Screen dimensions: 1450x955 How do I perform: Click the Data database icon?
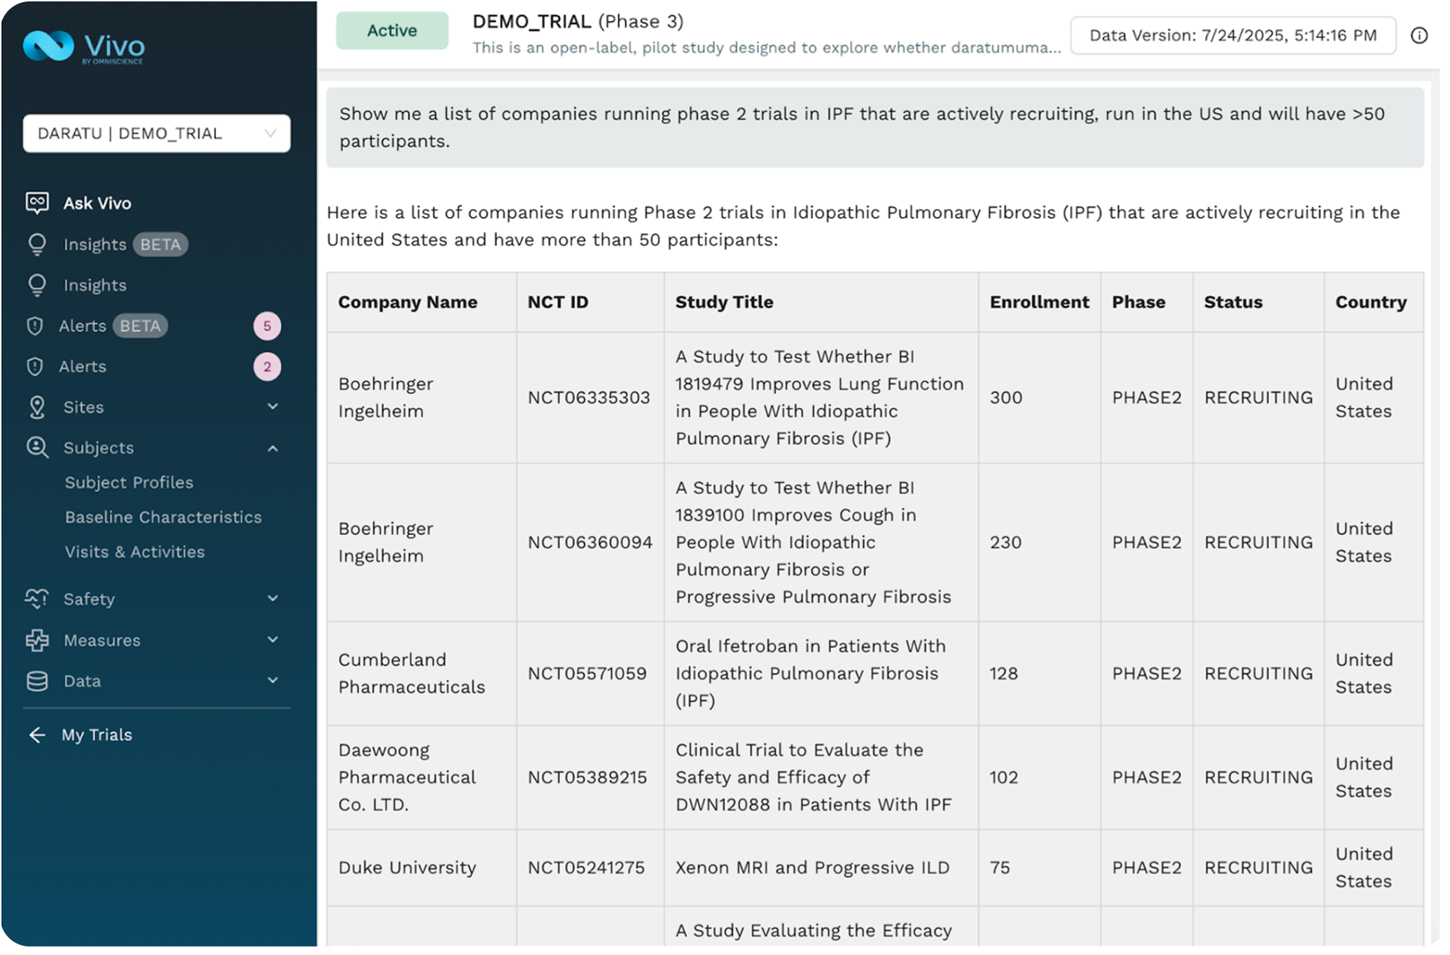37,681
